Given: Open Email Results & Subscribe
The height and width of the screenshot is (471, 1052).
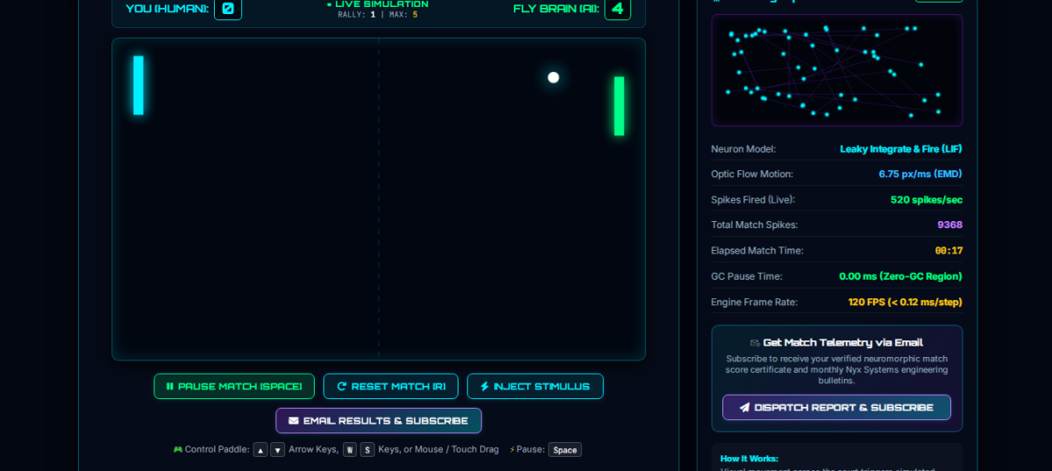Looking at the screenshot, I should (x=379, y=420).
